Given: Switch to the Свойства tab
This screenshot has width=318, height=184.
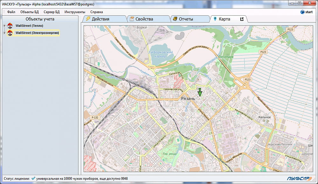Looking at the screenshot, I should click(144, 19).
